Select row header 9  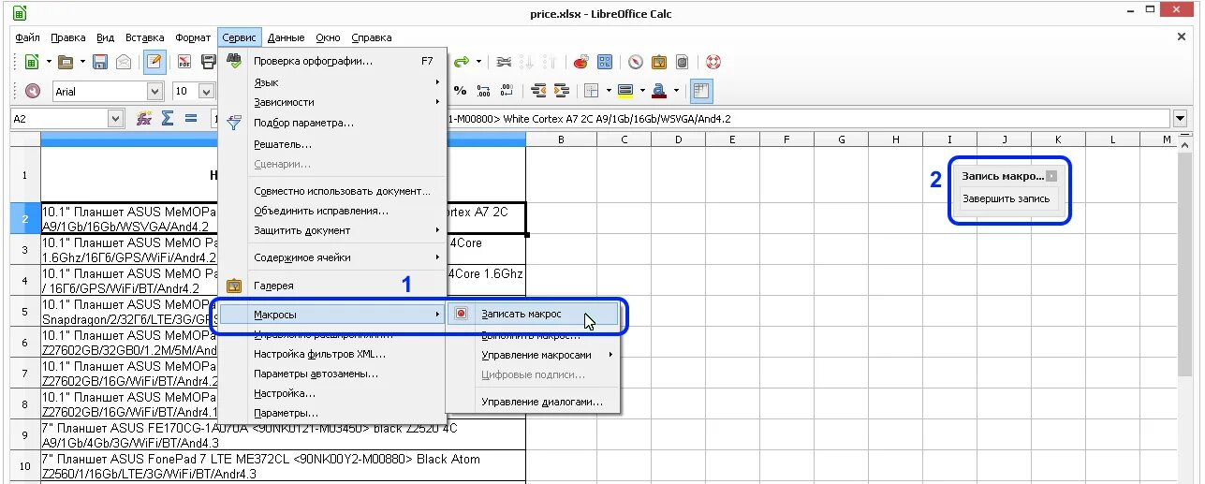(25, 435)
